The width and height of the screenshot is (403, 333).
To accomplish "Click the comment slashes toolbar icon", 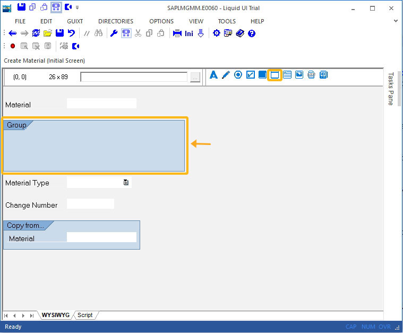I will coord(87,33).
